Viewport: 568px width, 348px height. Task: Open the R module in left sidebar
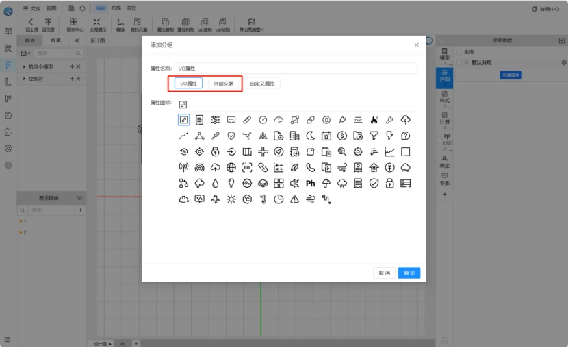[x=8, y=48]
